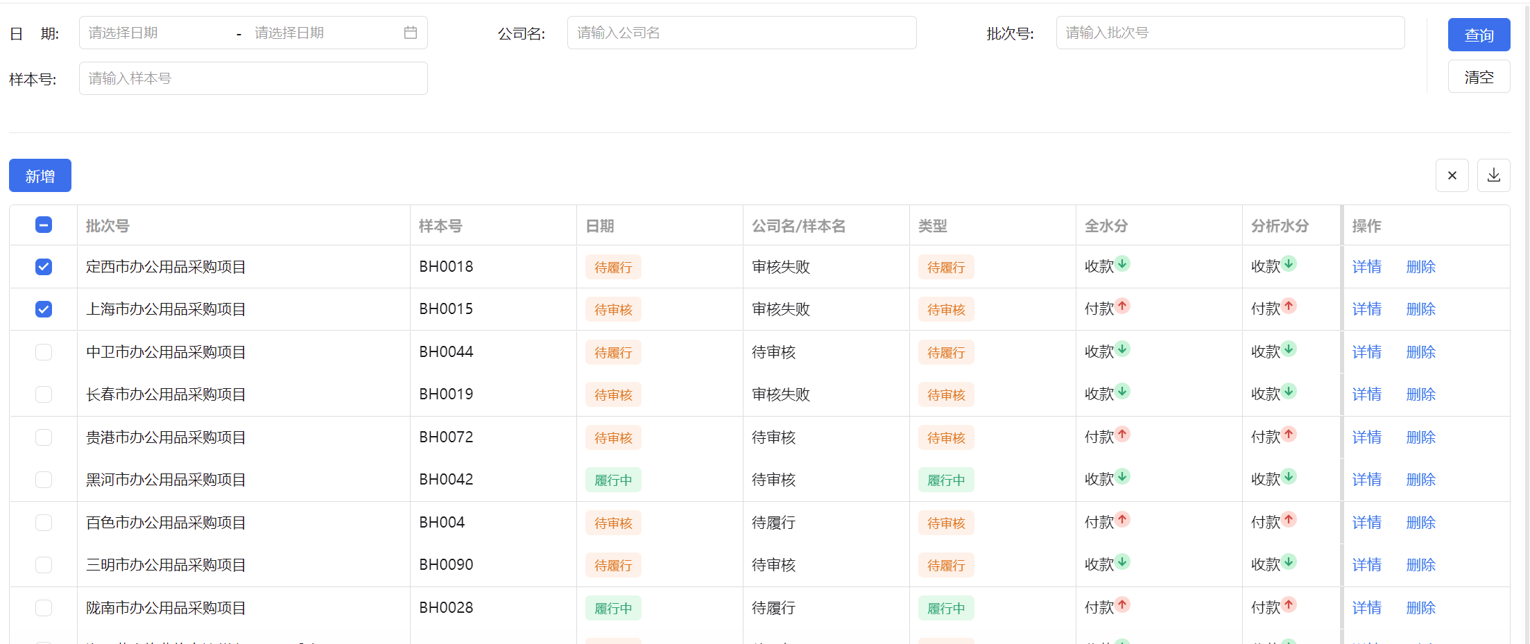This screenshot has height=644, width=1530.
Task: Select the 长春市办公用品采购项目 row checkbox
Action: [x=44, y=394]
